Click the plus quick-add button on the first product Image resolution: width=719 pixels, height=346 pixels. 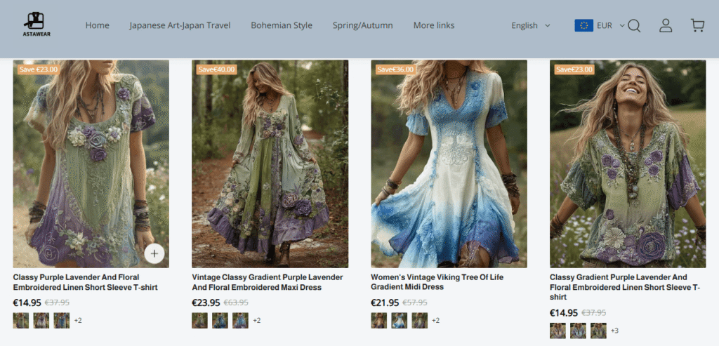[154, 253]
